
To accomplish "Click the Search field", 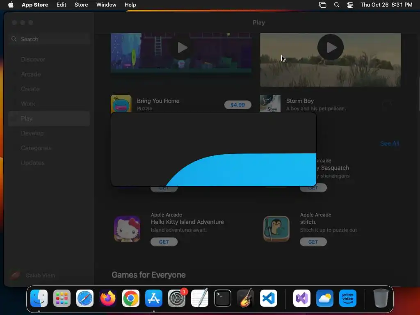I will pos(49,39).
